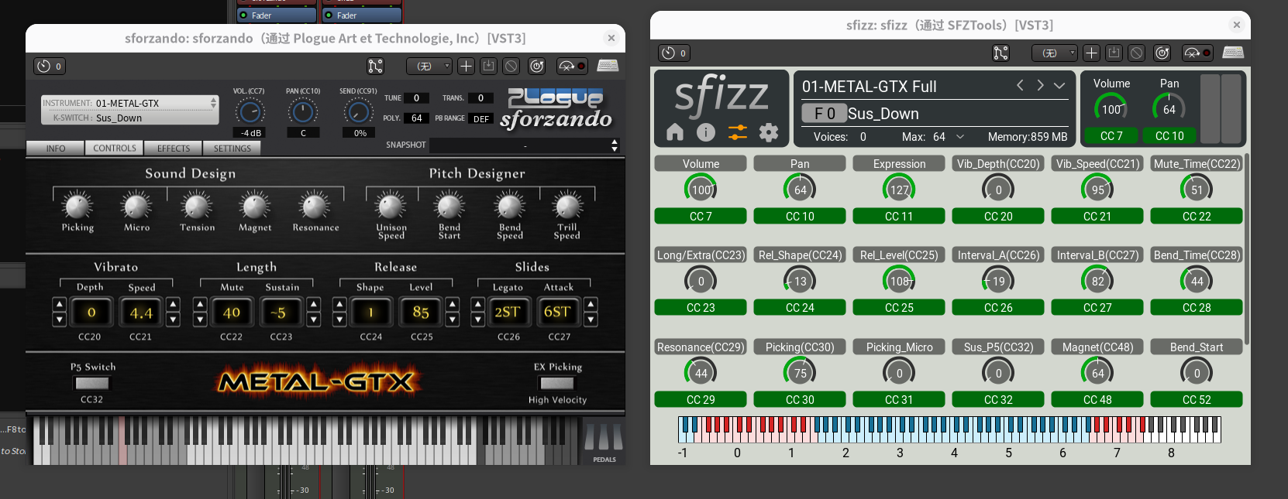Click the POLY. value field in sforzando
The width and height of the screenshot is (1288, 499).
(417, 118)
